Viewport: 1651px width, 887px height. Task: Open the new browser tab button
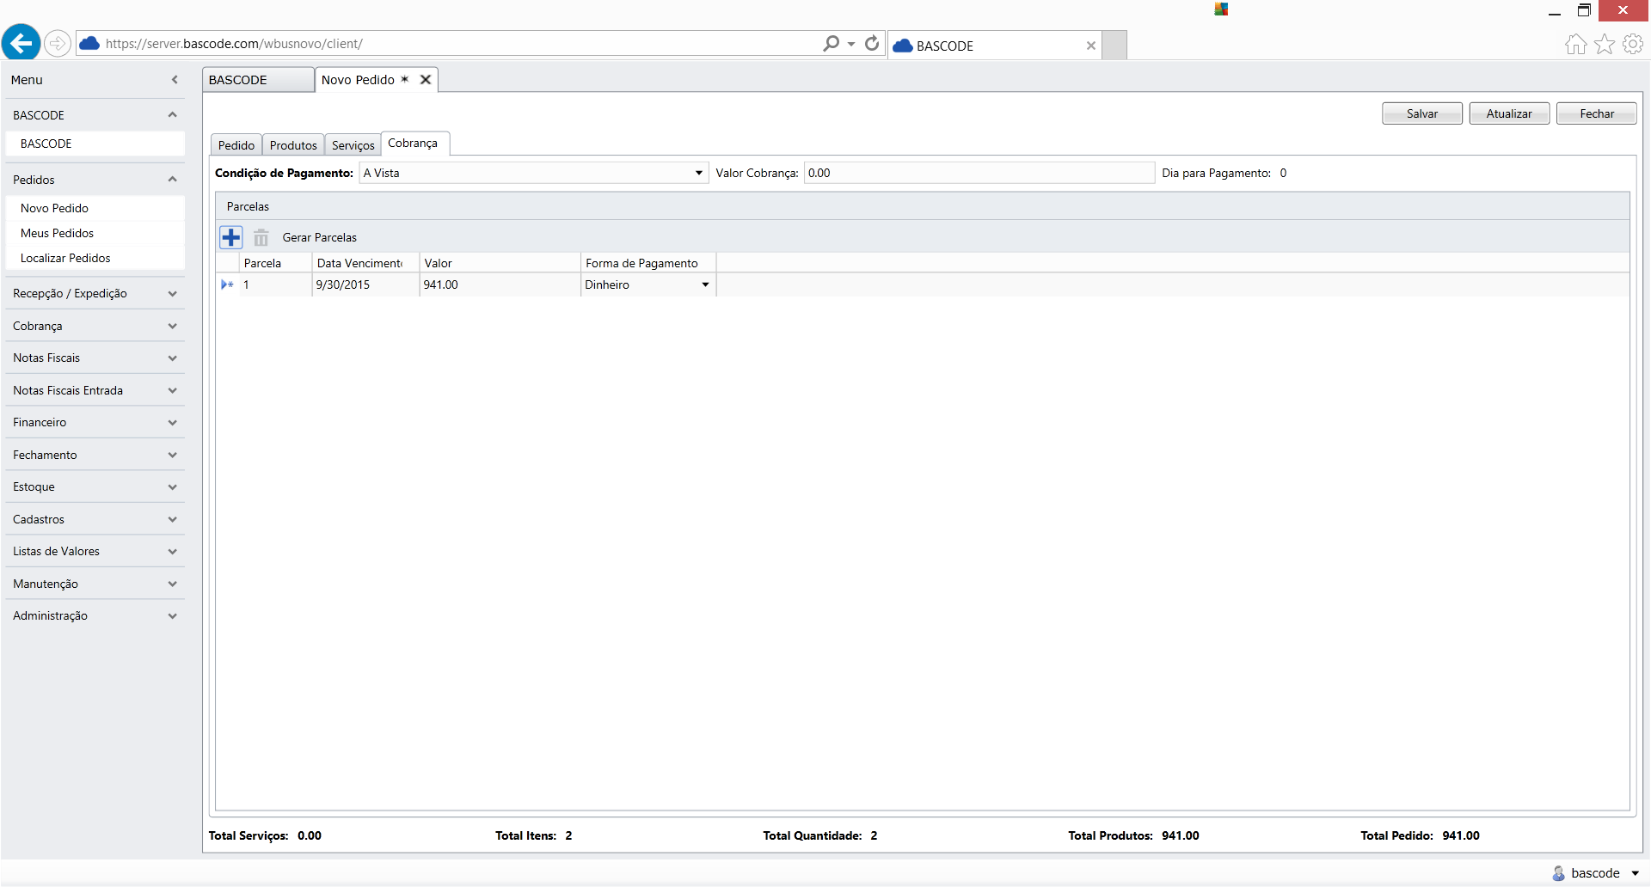(x=1114, y=46)
